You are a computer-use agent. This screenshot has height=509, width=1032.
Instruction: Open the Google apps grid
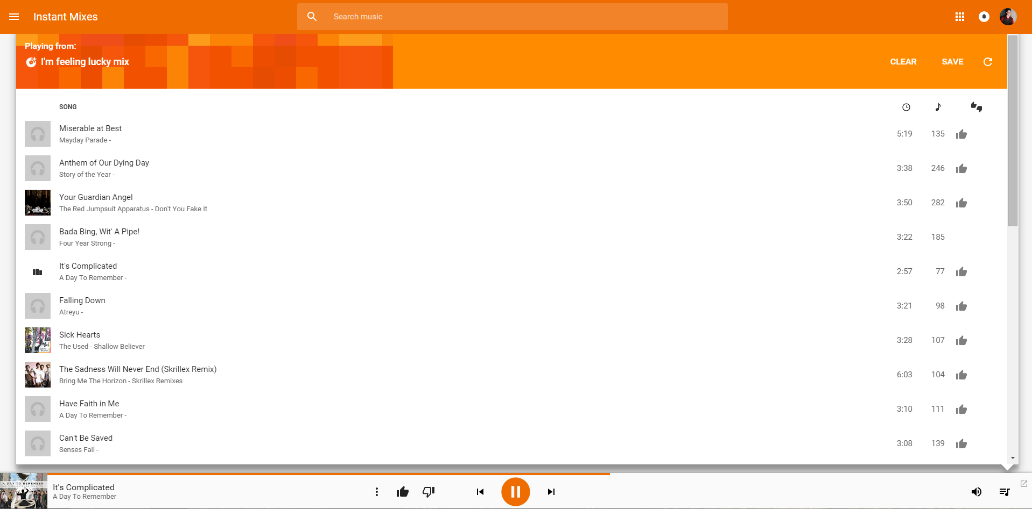click(960, 17)
